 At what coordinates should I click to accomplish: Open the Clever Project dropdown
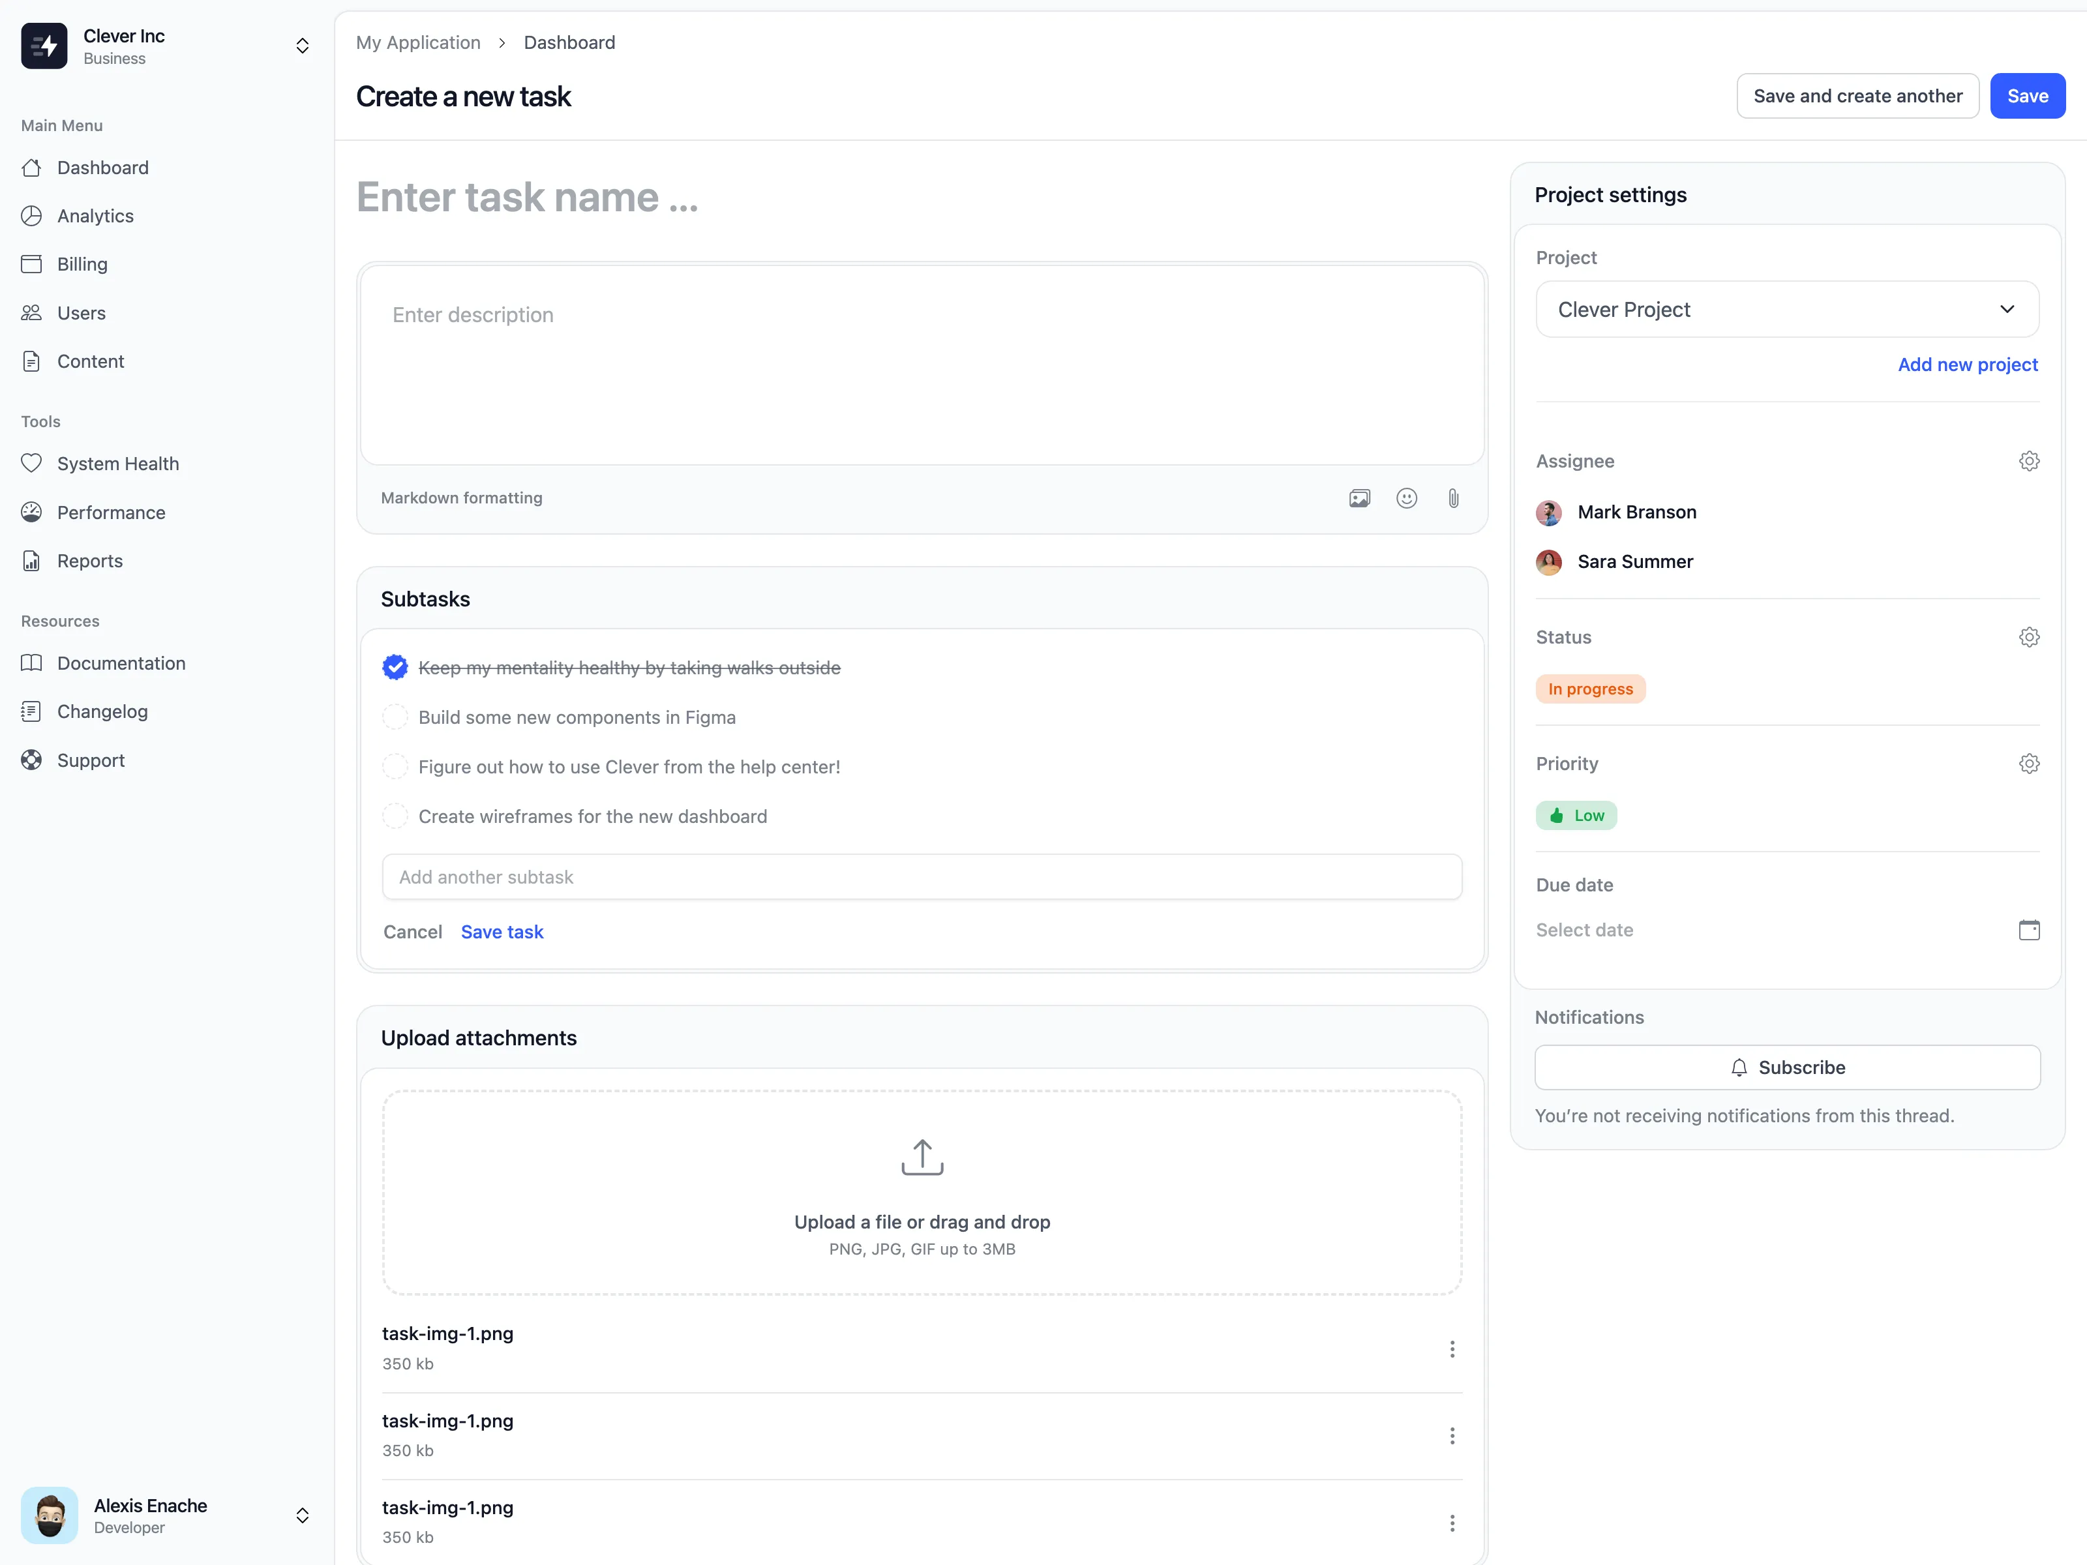point(1787,310)
